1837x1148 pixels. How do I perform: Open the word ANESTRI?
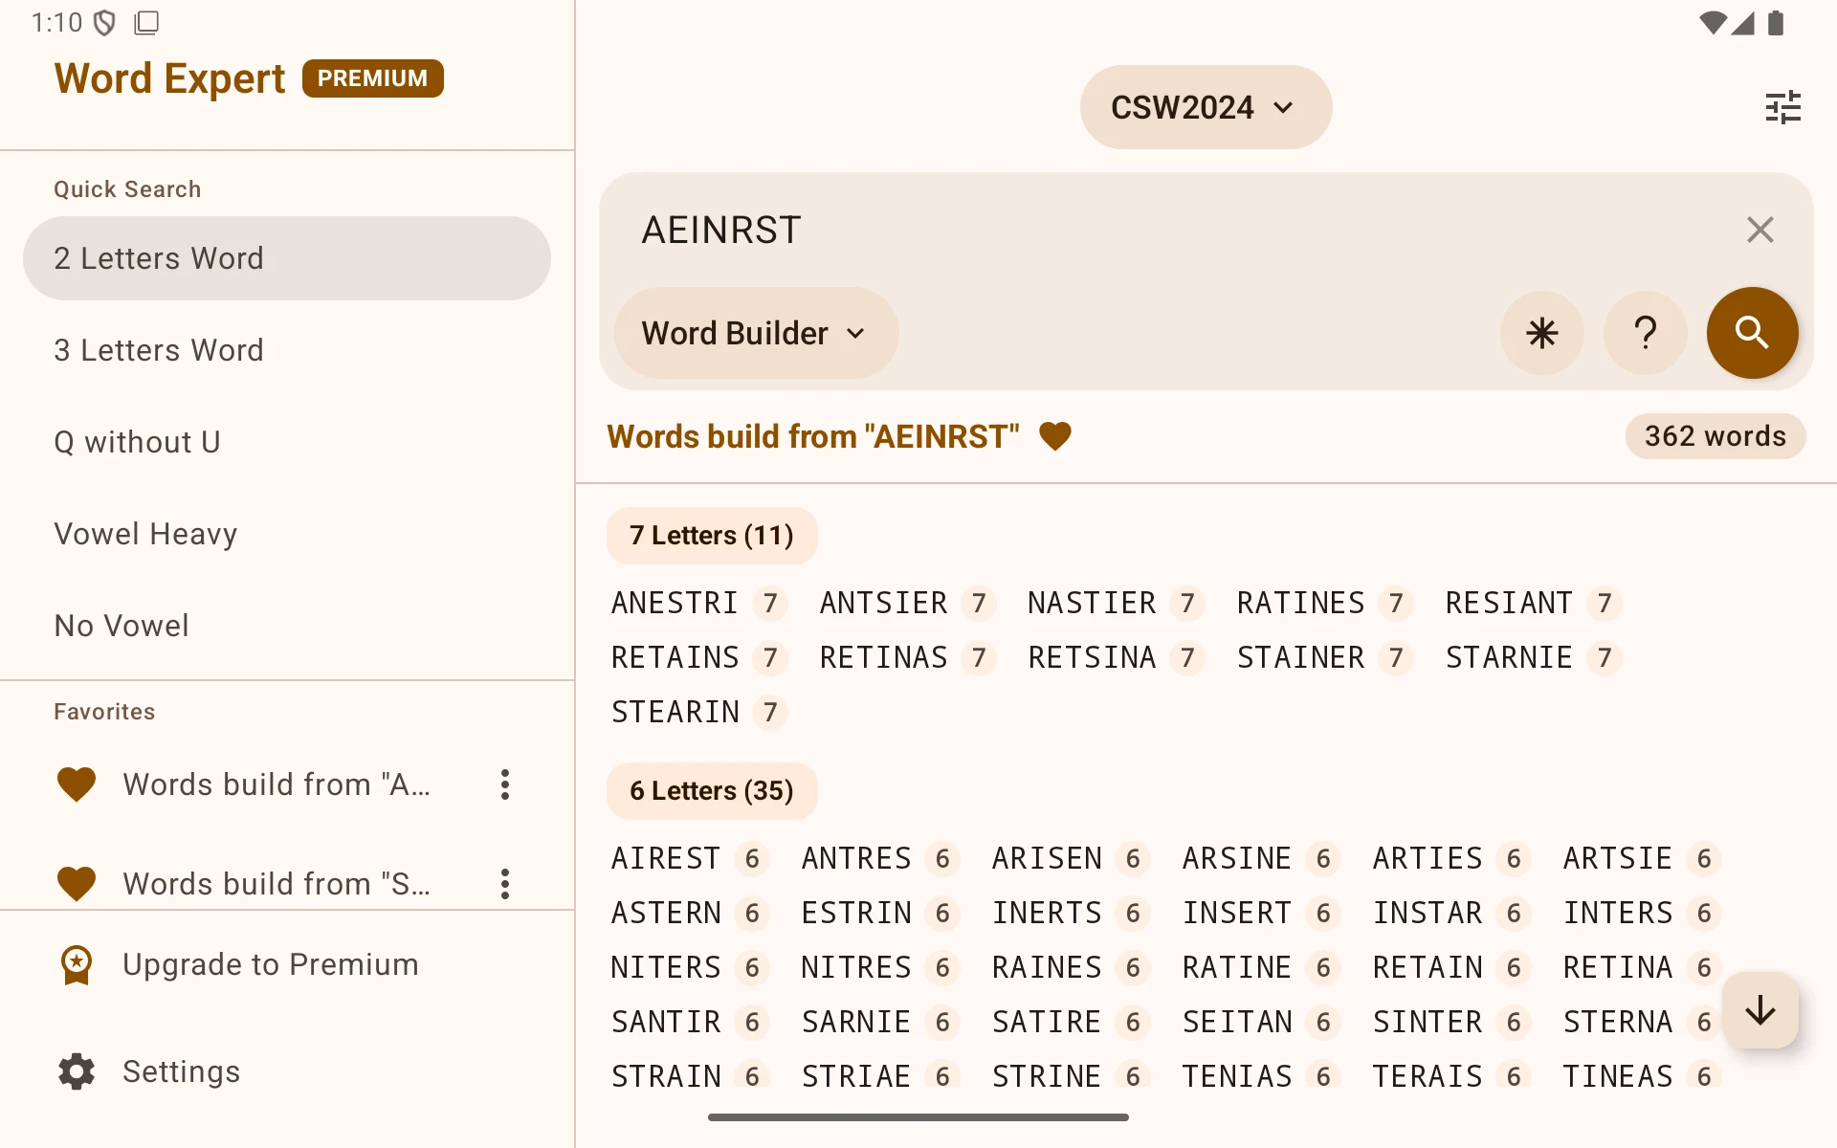click(675, 603)
